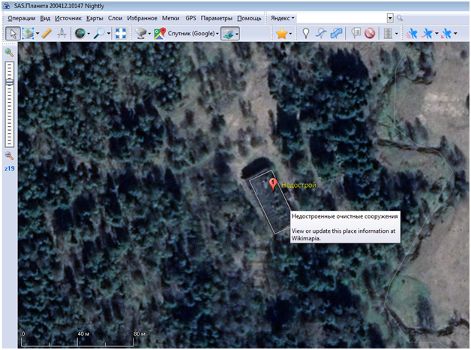The height and width of the screenshot is (350, 471).
Task: Click the GPS map-follow satellite icon
Action: click(446, 33)
